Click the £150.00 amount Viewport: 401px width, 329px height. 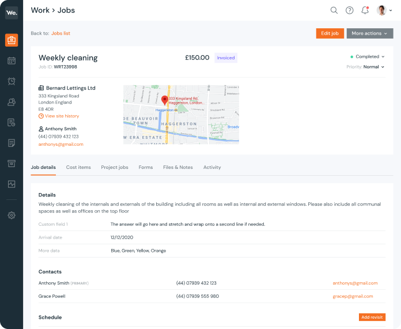pyautogui.click(x=197, y=58)
